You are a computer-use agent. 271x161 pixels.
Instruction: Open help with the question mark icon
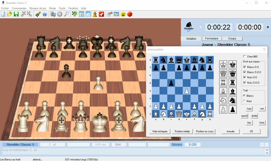(45, 14)
